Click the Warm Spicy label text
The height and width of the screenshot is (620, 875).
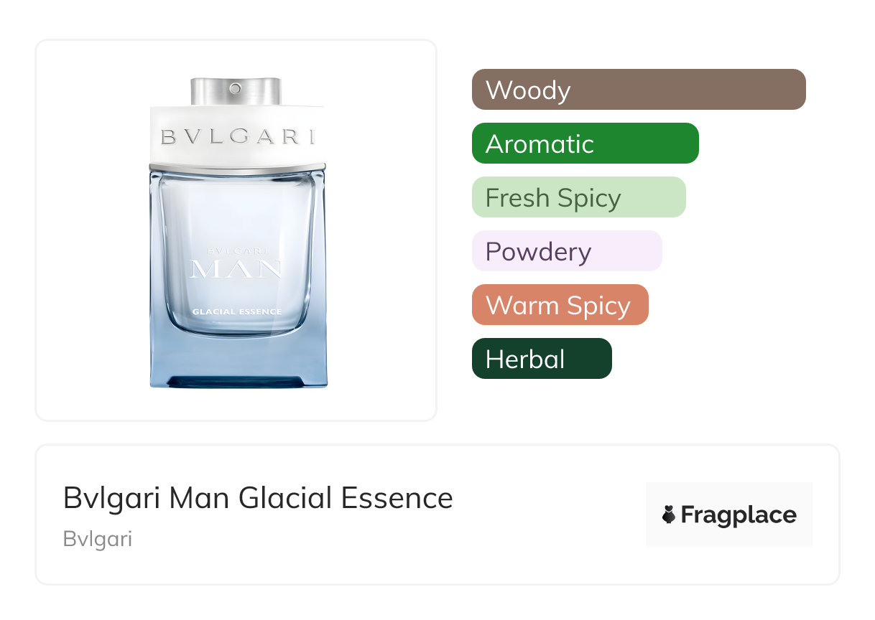coord(558,306)
